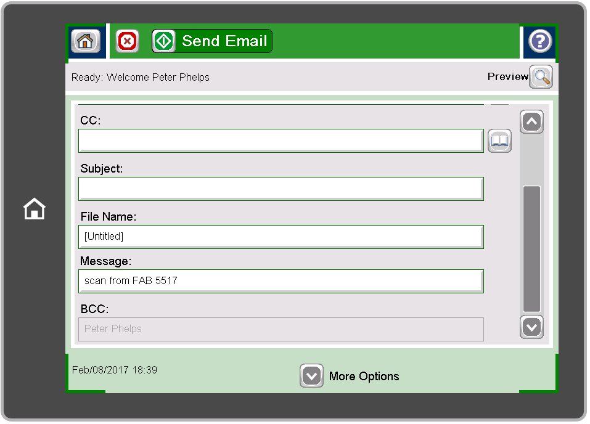This screenshot has height=424, width=590.
Task: Click the 'Subject:' field label
Action: [102, 168]
